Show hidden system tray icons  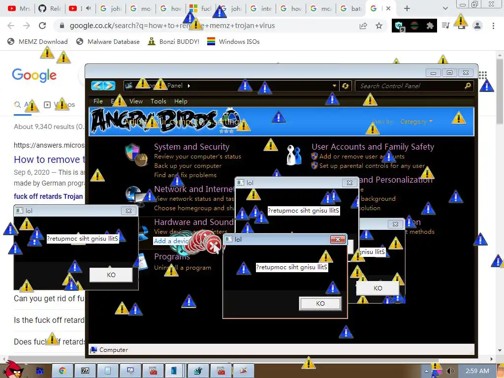click(426, 371)
